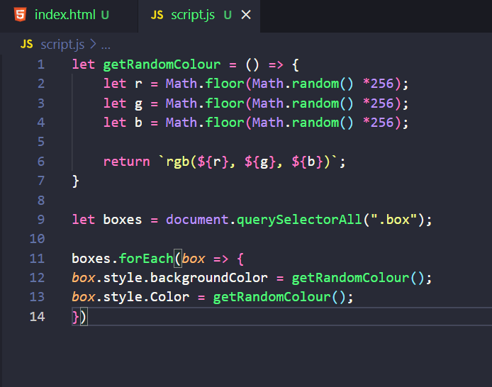Click line number 10 in gutter
The height and width of the screenshot is (387, 492).
[x=38, y=239]
